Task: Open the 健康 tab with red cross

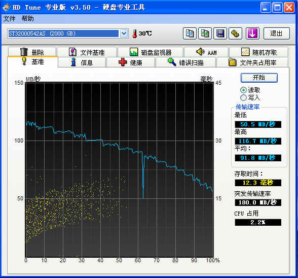Action: pyautogui.click(x=131, y=62)
